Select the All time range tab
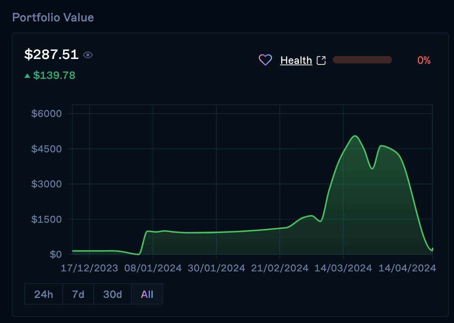This screenshot has height=323, width=454. [x=147, y=294]
